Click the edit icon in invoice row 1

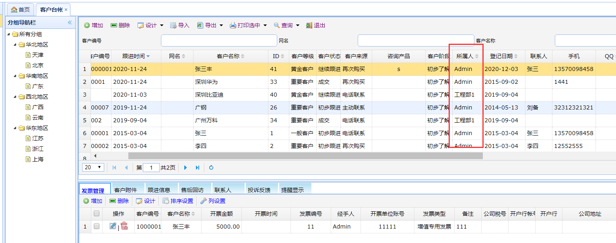[x=113, y=226]
